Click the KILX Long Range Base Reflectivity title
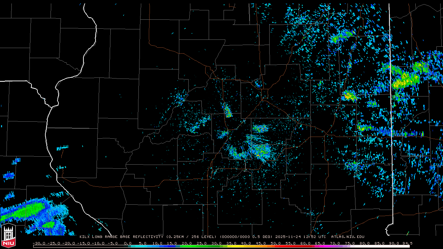The image size is (443, 249). 121,237
